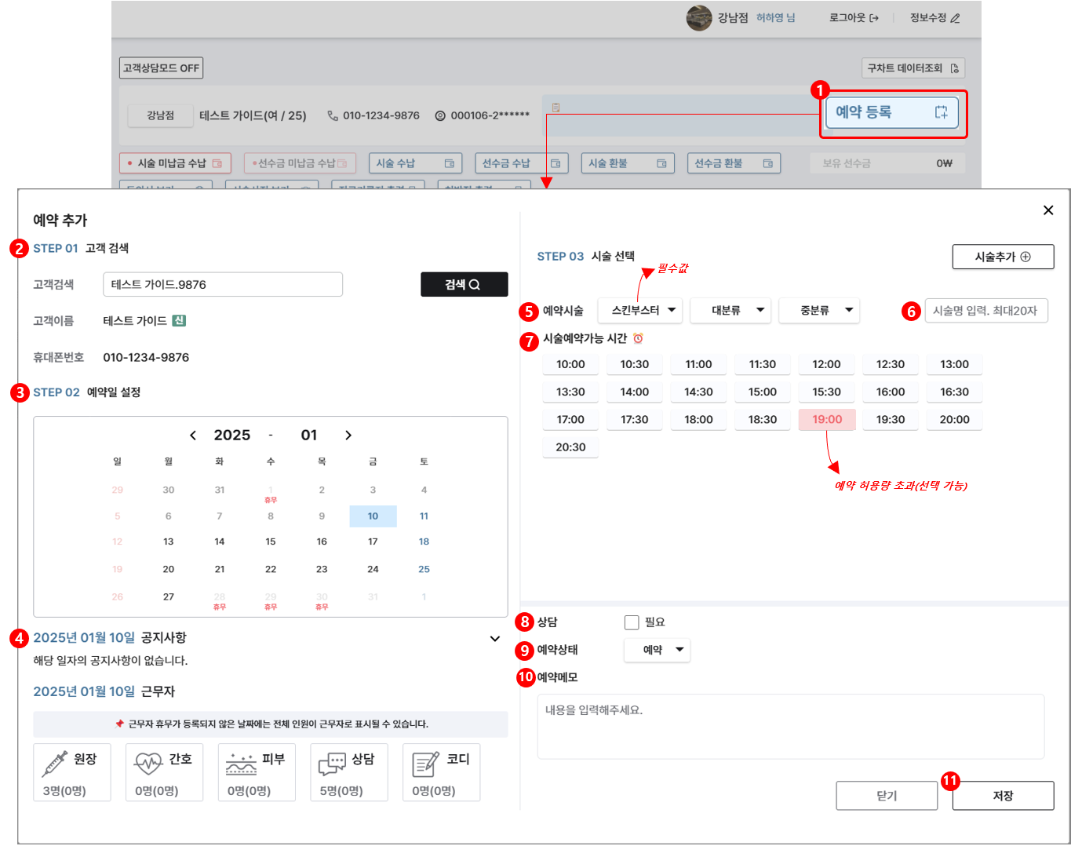Click the green 신 badge beside customer name

tap(179, 320)
